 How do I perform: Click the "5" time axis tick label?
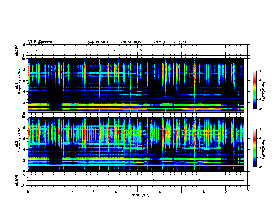click(138, 192)
